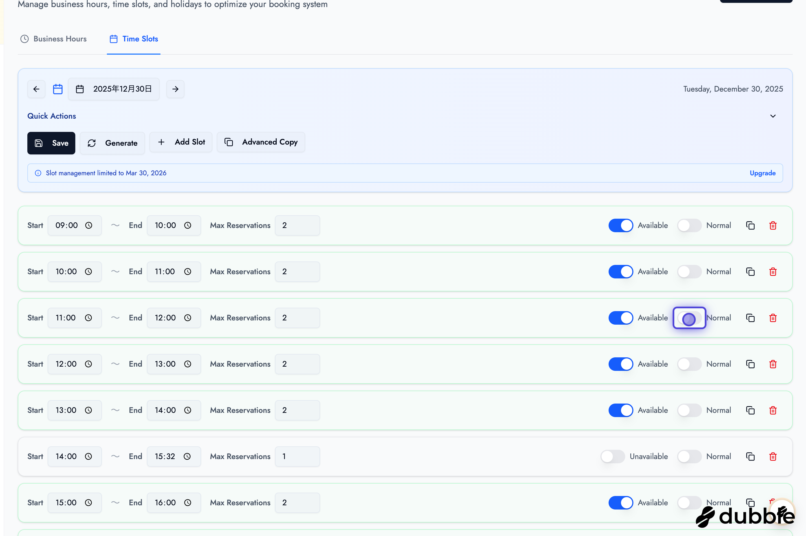Toggle the Normal switch on the 13:00-14:00 slot
This screenshot has height=536, width=806.
click(689, 410)
